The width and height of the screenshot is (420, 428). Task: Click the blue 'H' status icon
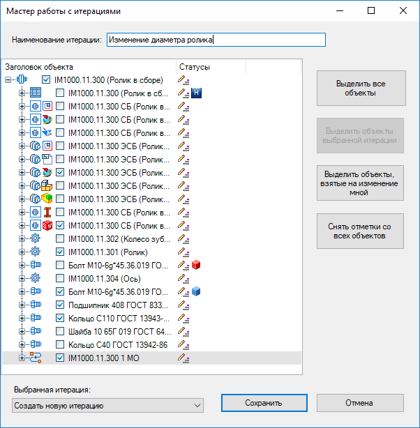pyautogui.click(x=197, y=93)
